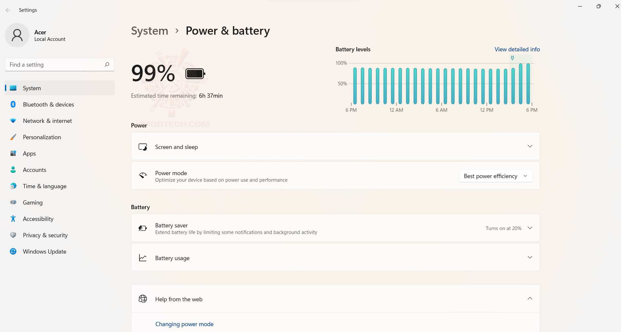Click the Windows Update refresh icon
The width and height of the screenshot is (621, 332).
pyautogui.click(x=13, y=251)
